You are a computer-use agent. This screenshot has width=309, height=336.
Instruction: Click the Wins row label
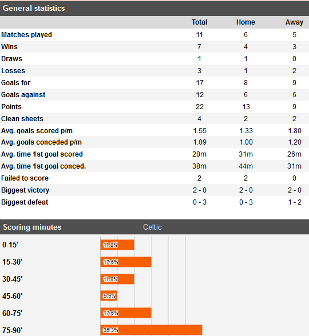[x=9, y=47]
